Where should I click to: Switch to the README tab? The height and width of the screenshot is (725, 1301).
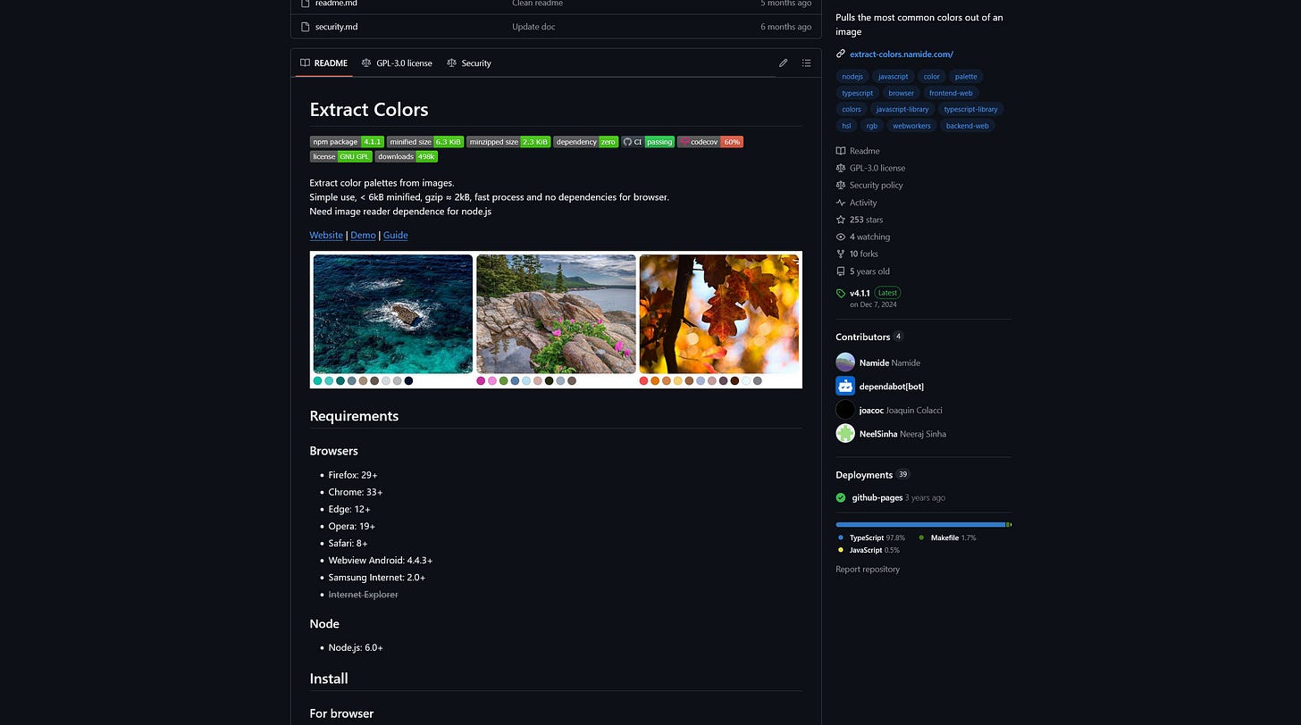[323, 63]
